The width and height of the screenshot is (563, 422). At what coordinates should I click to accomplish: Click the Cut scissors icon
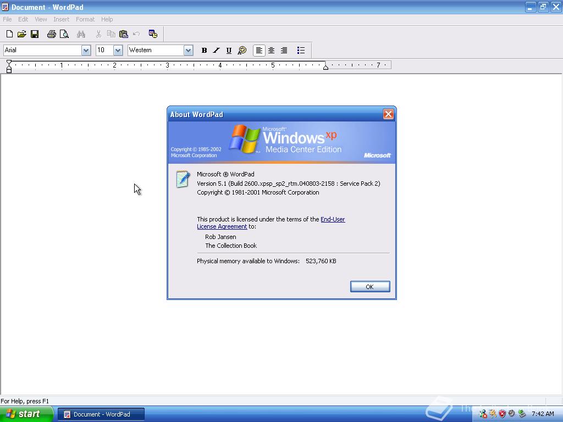(98, 34)
